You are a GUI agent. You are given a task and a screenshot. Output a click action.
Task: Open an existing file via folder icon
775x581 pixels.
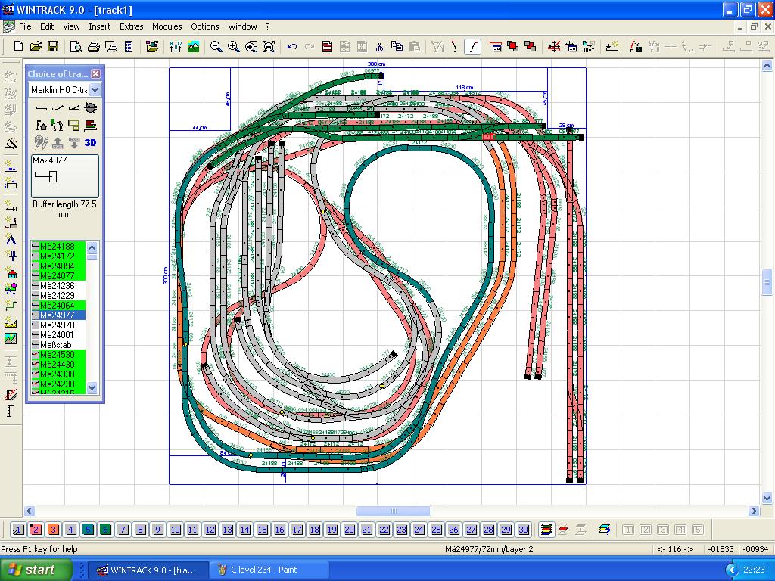[x=36, y=46]
